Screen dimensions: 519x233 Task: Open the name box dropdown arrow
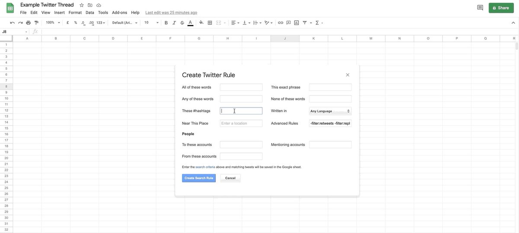click(x=26, y=32)
